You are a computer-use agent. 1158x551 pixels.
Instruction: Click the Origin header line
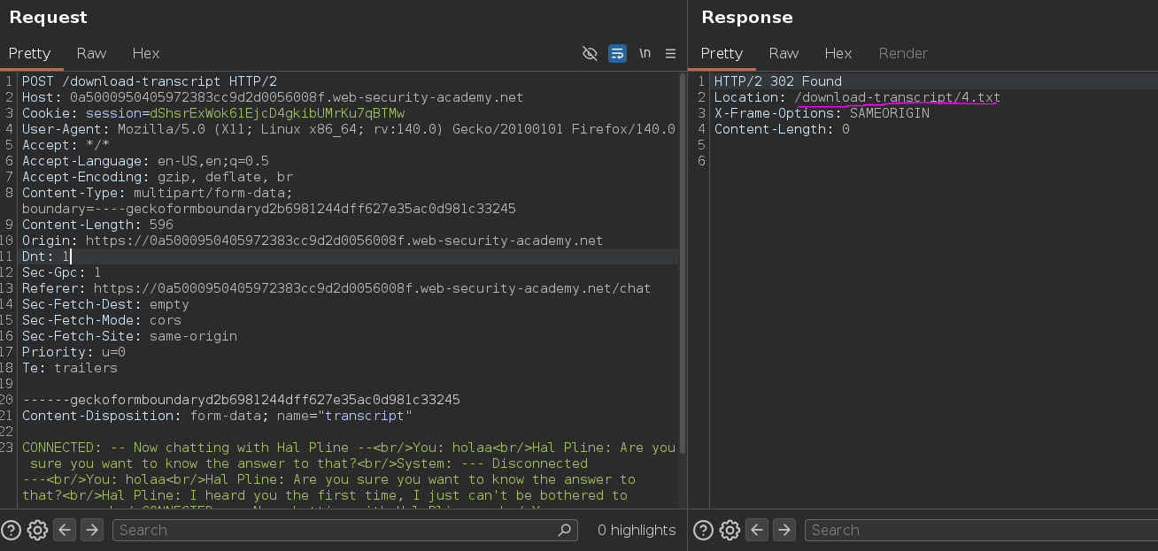pos(313,241)
